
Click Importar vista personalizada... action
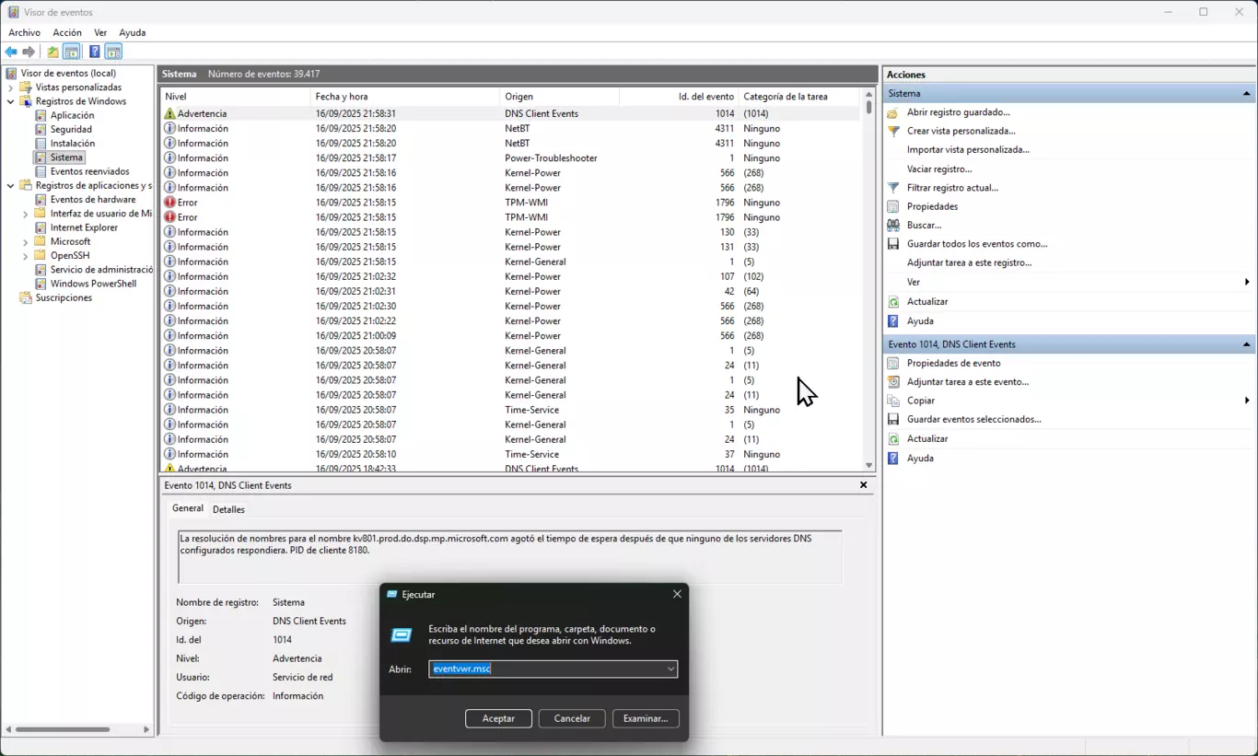coord(968,149)
